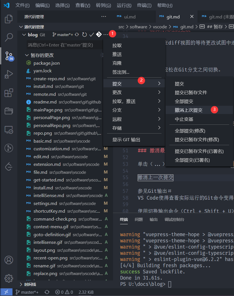Click the Accounts icon above the gear

point(8,259)
